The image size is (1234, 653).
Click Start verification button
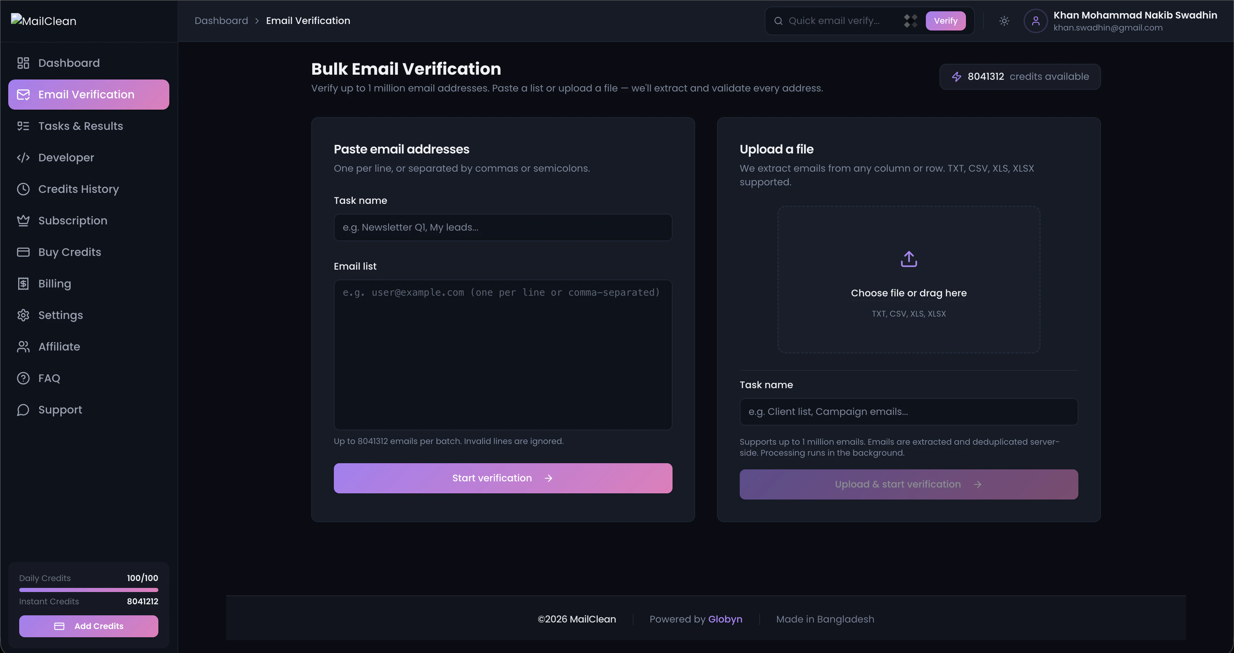point(503,478)
